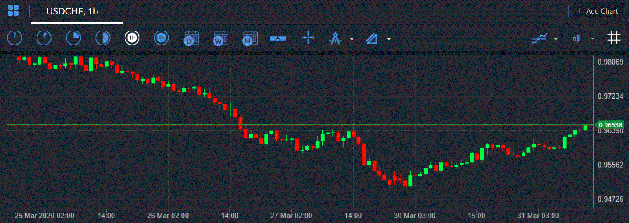This screenshot has width=629, height=223.
Task: Toggle the chart grid lines
Action: click(614, 38)
